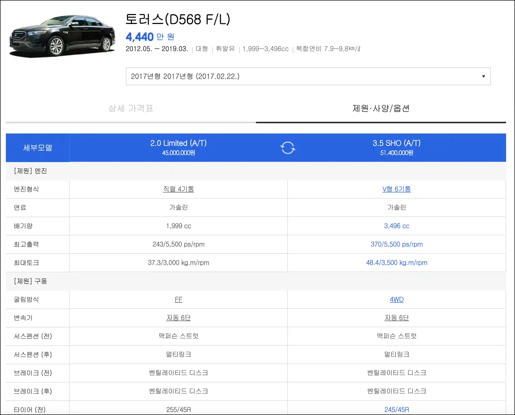Click the 4WD drivetrain link
The width and height of the screenshot is (515, 415).
click(397, 299)
